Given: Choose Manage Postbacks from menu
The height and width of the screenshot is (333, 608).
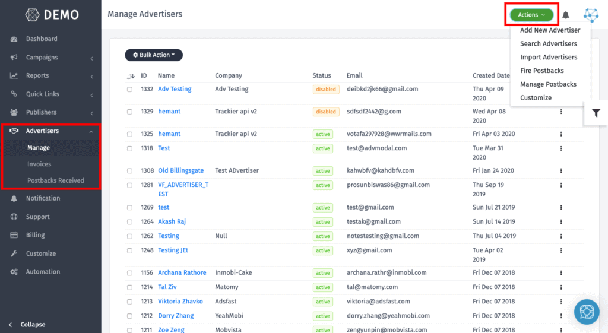Looking at the screenshot, I should pyautogui.click(x=548, y=84).
